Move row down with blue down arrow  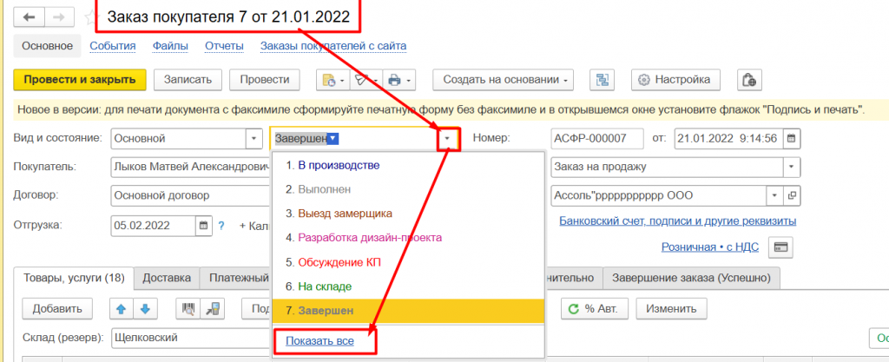coord(145,309)
